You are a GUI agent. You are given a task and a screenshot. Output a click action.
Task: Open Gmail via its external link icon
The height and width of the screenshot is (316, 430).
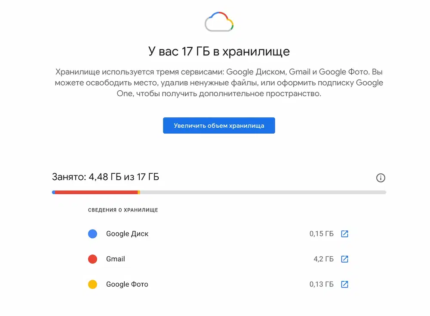coord(344,259)
